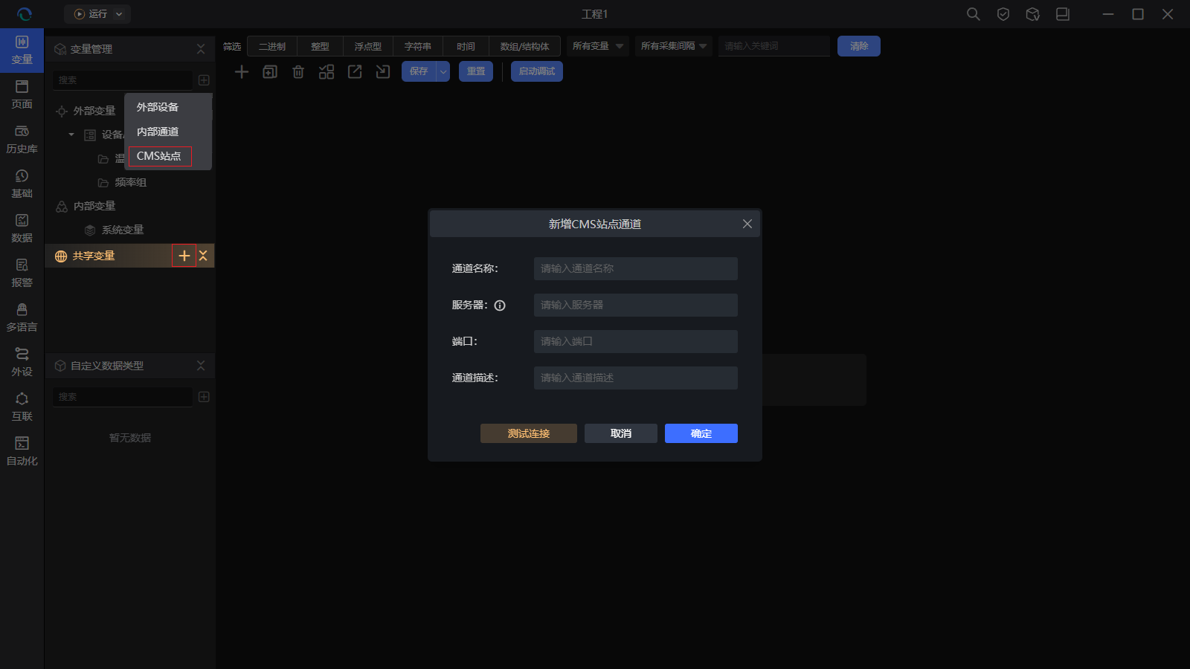
Task: Filter by 浮点型 type
Action: 368,46
